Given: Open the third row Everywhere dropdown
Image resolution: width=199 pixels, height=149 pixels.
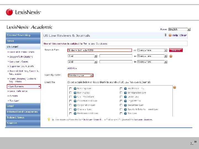Looking at the screenshot, I should click(152, 62).
